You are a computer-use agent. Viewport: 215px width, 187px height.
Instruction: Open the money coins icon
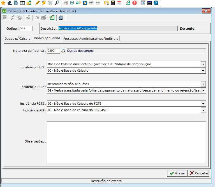click(x=29, y=3)
